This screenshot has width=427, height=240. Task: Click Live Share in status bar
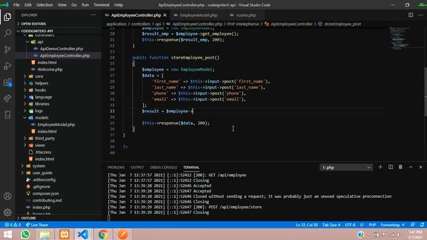[37, 225]
